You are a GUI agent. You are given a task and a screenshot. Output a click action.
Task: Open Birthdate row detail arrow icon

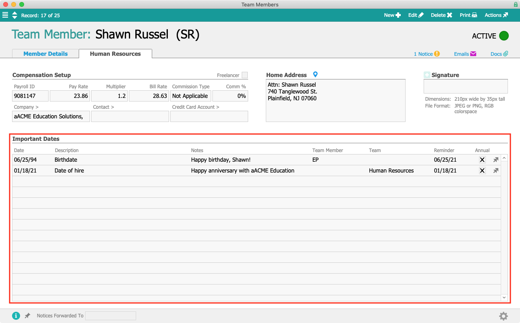496,160
